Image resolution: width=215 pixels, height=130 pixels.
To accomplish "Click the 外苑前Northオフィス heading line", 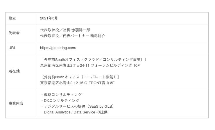I will click(80, 77).
